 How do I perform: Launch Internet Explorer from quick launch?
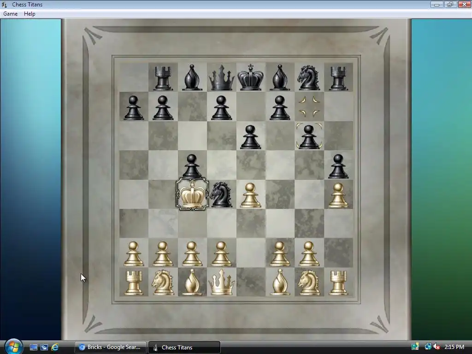[x=55, y=347]
